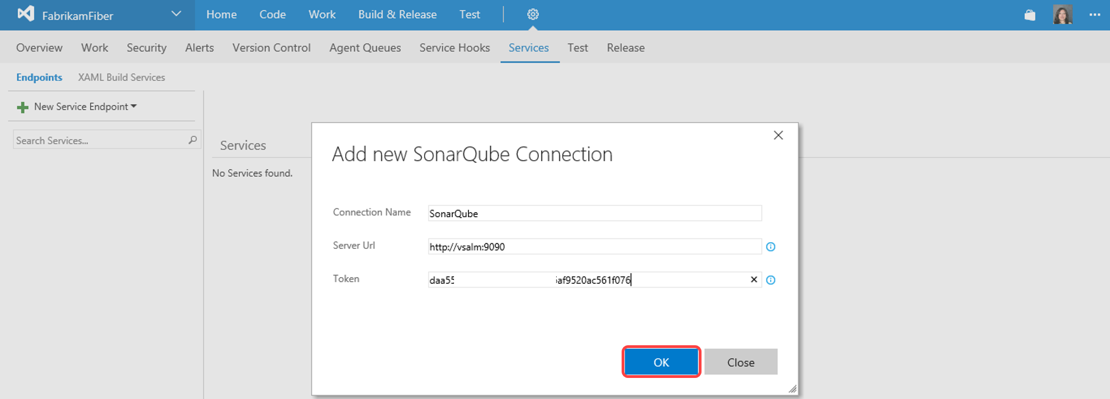Screen dimensions: 1110x399
Task: Switch to XAML Build Services sub-tab
Action: [x=122, y=77]
